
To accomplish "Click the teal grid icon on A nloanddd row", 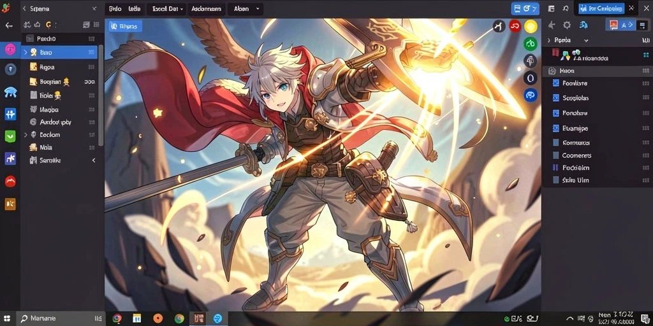I will (645, 55).
